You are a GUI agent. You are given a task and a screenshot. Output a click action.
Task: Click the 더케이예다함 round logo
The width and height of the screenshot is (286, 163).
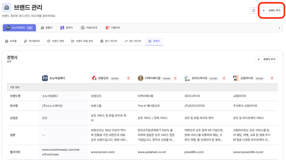(x=140, y=78)
